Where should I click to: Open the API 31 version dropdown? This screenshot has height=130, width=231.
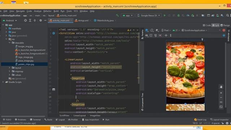click(176, 30)
